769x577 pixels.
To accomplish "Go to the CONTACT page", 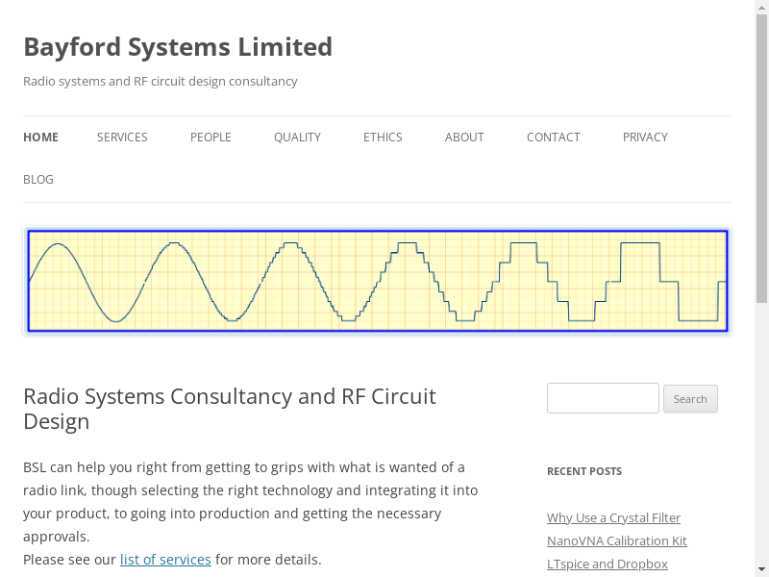I will point(553,137).
